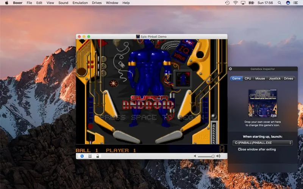
Task: Open the Boxer application menu
Action: click(x=17, y=3)
